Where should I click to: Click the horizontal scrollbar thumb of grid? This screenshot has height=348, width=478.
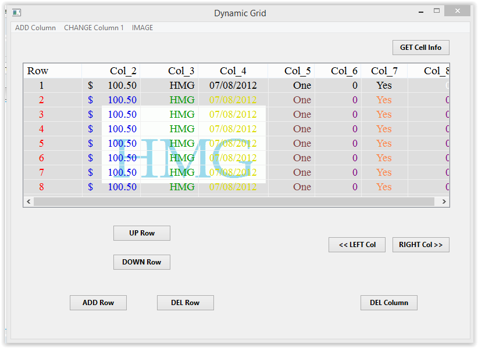(x=234, y=202)
